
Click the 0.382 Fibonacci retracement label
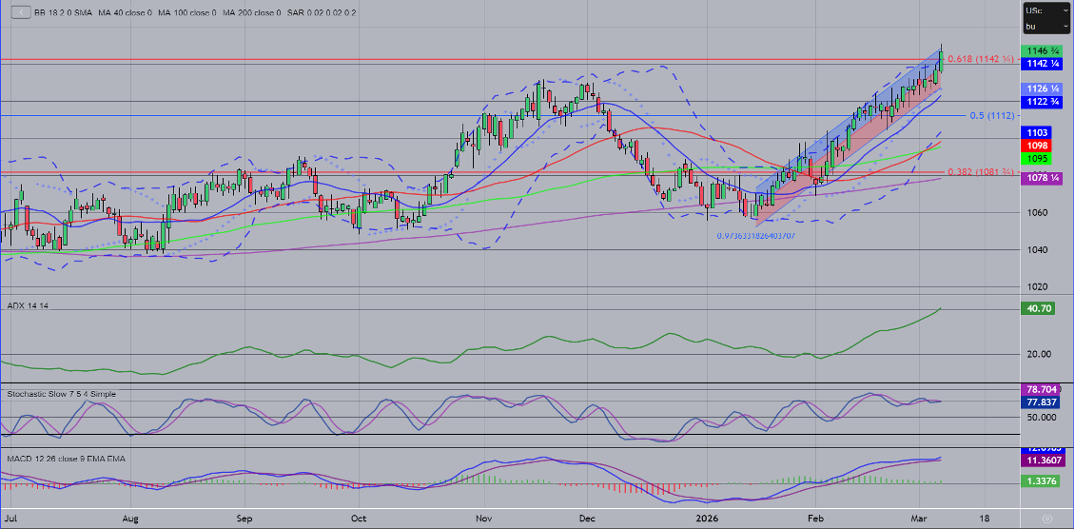[x=980, y=172]
